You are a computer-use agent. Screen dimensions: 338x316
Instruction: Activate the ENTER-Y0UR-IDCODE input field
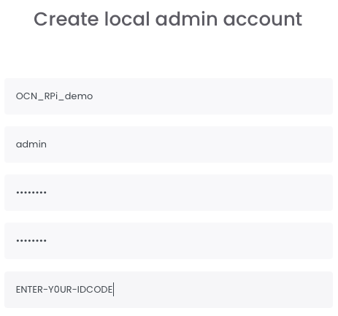(x=169, y=290)
